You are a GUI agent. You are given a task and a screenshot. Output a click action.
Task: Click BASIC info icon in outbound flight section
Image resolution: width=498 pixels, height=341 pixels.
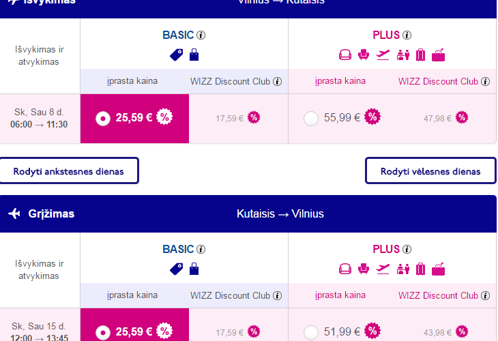(x=201, y=35)
